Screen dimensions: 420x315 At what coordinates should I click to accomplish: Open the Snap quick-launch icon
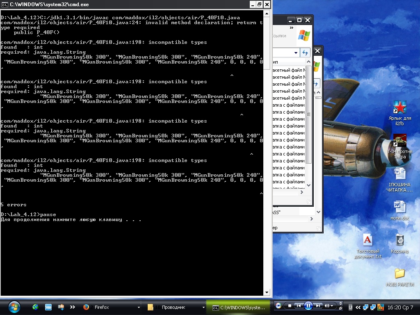pos(48,307)
